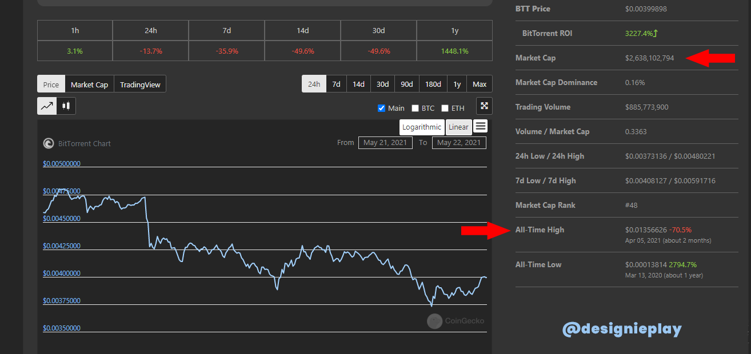Click the 24h Low / 24h High values
751x354 pixels.
tap(670, 156)
